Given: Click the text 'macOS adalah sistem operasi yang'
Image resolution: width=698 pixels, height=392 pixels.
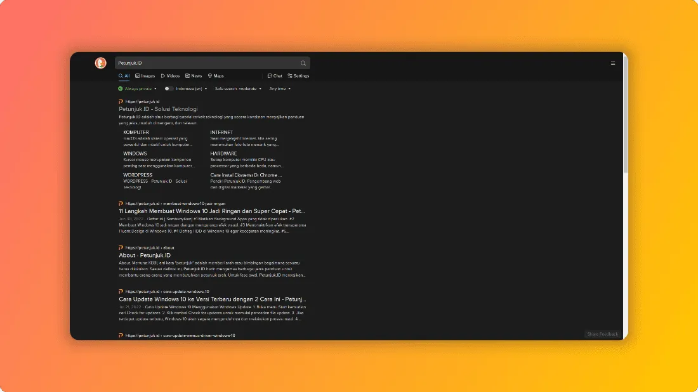Looking at the screenshot, I should tap(155, 138).
